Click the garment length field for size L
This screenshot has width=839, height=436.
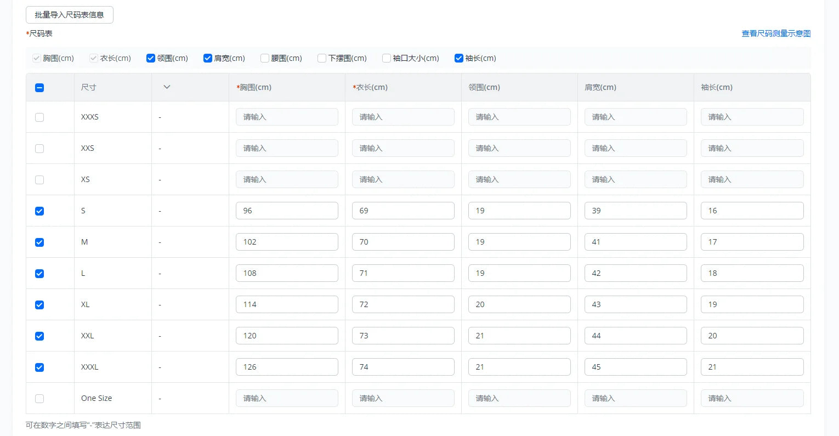403,273
